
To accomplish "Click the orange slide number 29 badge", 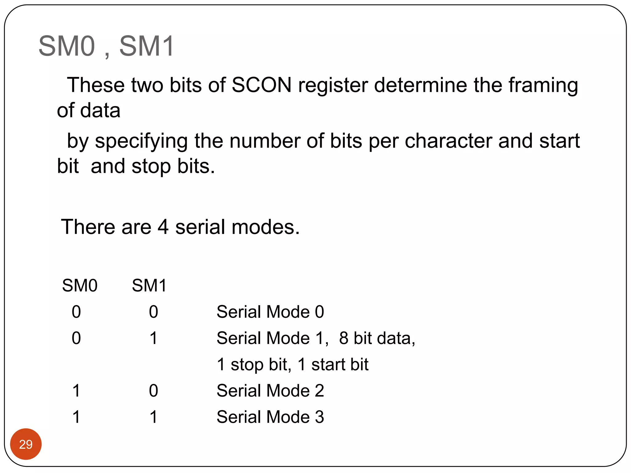I will [x=26, y=444].
